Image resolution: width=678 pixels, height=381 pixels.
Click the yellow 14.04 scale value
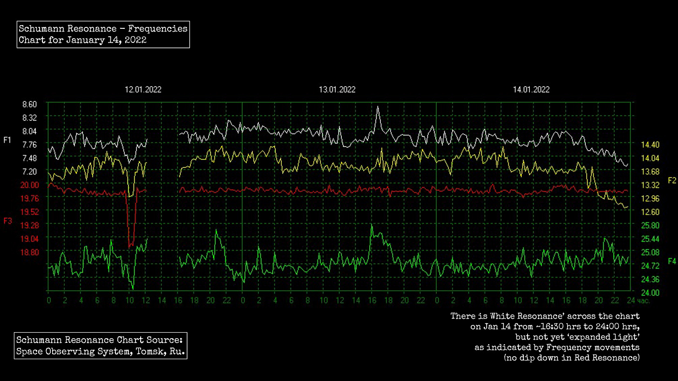pyautogui.click(x=650, y=158)
